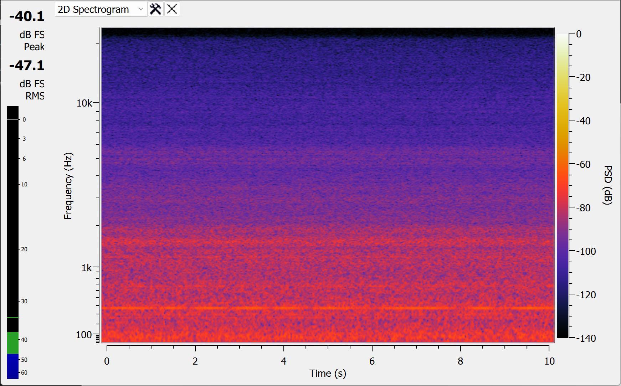Click the 1k tick on the frequency axis
Image resolution: width=621 pixels, height=386 pixels.
tap(87, 268)
